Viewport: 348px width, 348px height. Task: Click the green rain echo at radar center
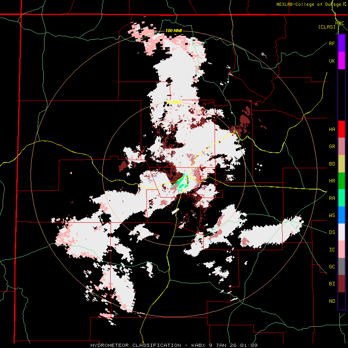tap(182, 183)
